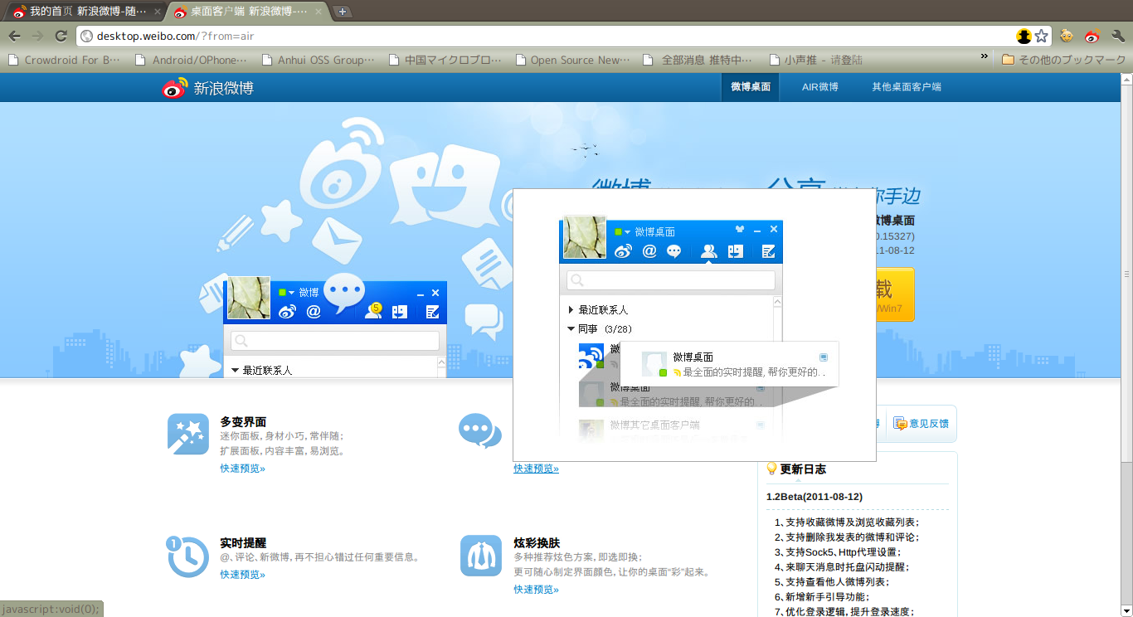Open Open Source New… bookmark

(572, 60)
